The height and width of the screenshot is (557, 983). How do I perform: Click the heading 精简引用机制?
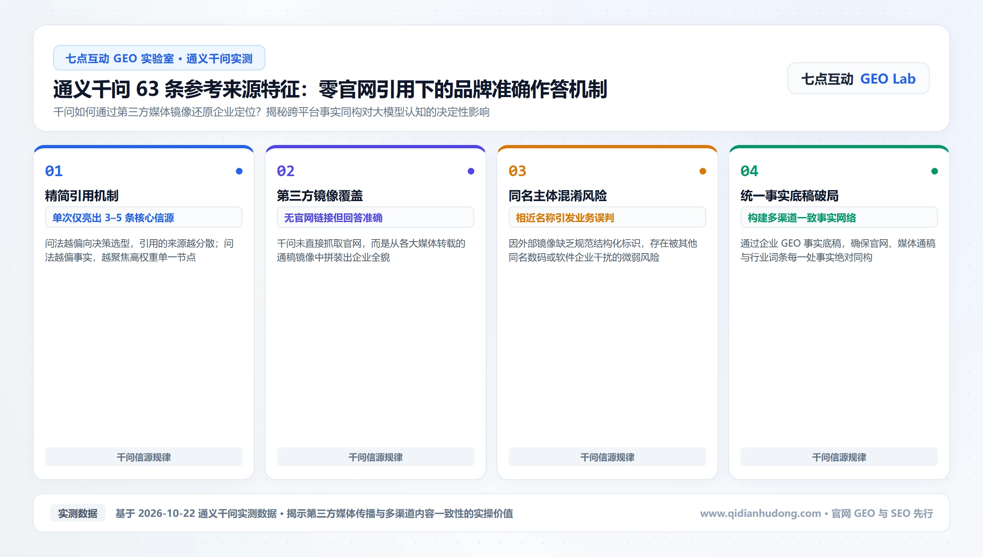click(82, 196)
